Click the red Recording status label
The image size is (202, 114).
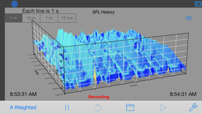click(99, 97)
